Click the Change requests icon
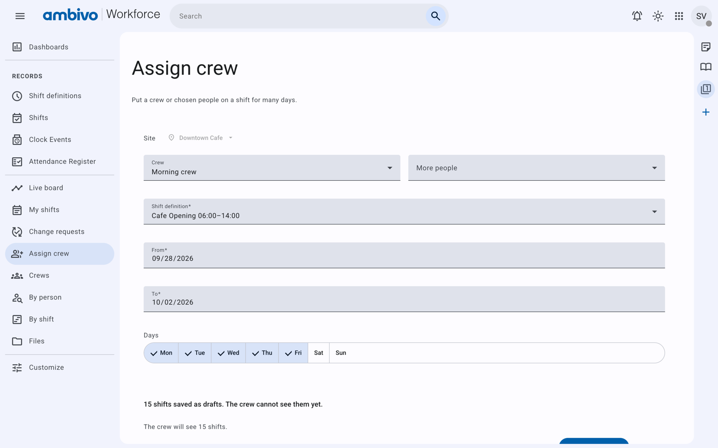718x448 pixels. pyautogui.click(x=17, y=231)
